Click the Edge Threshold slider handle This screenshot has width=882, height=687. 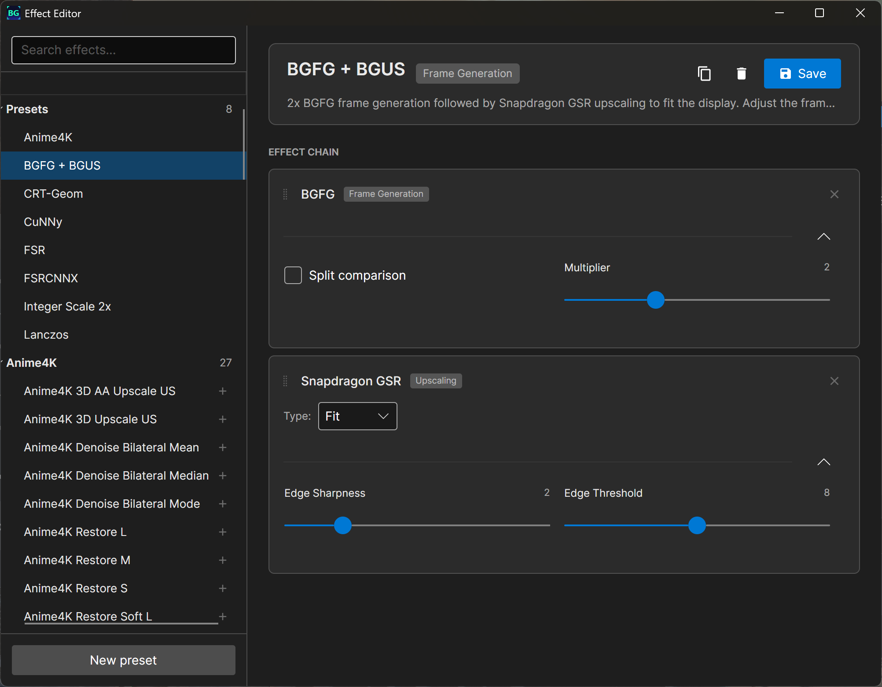click(x=697, y=525)
